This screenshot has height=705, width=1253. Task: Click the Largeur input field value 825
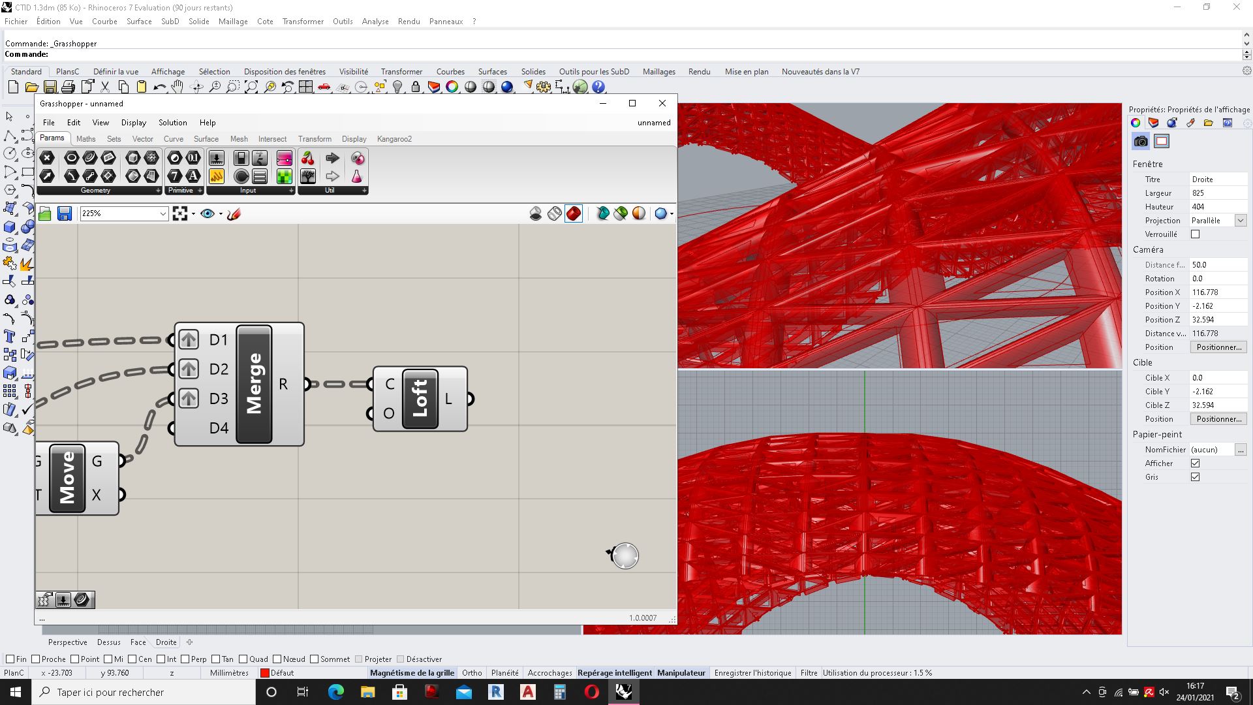(x=1218, y=193)
